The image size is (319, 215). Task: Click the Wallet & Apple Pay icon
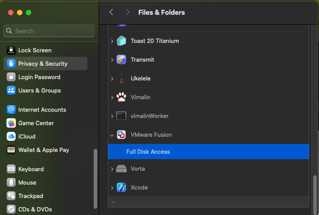11,150
